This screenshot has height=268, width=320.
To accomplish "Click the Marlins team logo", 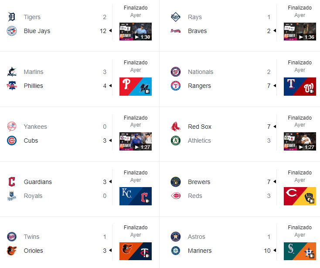I will (x=12, y=72).
